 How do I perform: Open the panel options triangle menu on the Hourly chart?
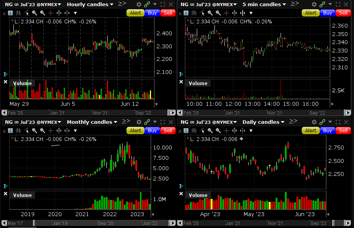click(154, 4)
